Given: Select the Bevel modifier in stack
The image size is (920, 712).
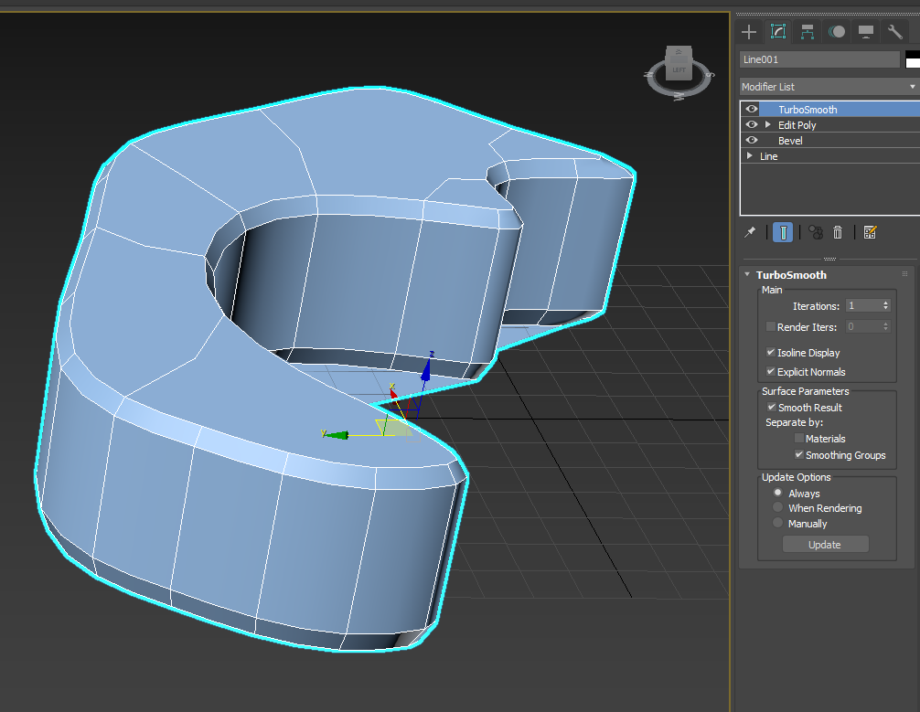Looking at the screenshot, I should pyautogui.click(x=790, y=141).
